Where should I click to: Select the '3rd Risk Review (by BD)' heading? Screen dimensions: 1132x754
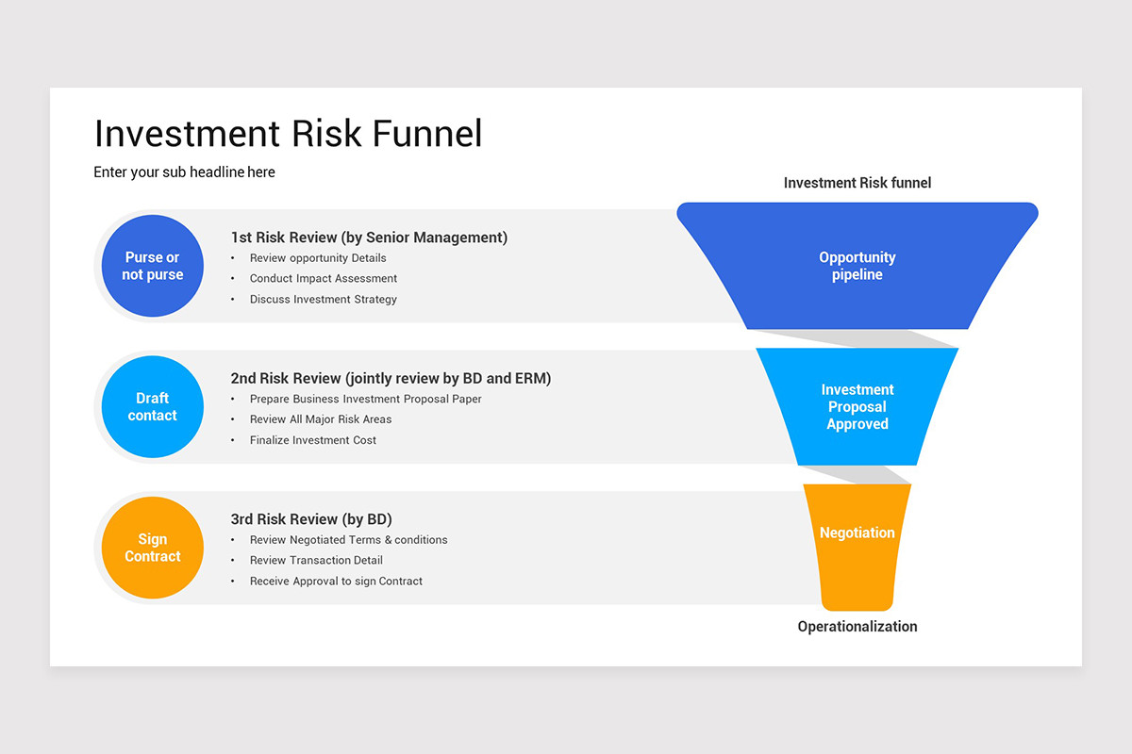point(310,519)
